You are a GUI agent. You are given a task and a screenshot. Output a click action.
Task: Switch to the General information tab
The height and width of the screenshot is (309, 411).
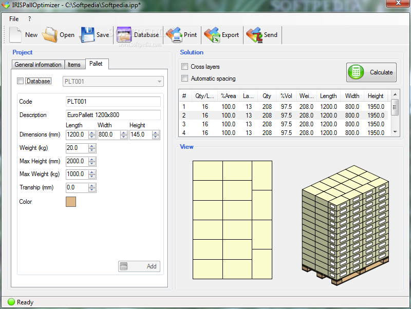point(38,65)
